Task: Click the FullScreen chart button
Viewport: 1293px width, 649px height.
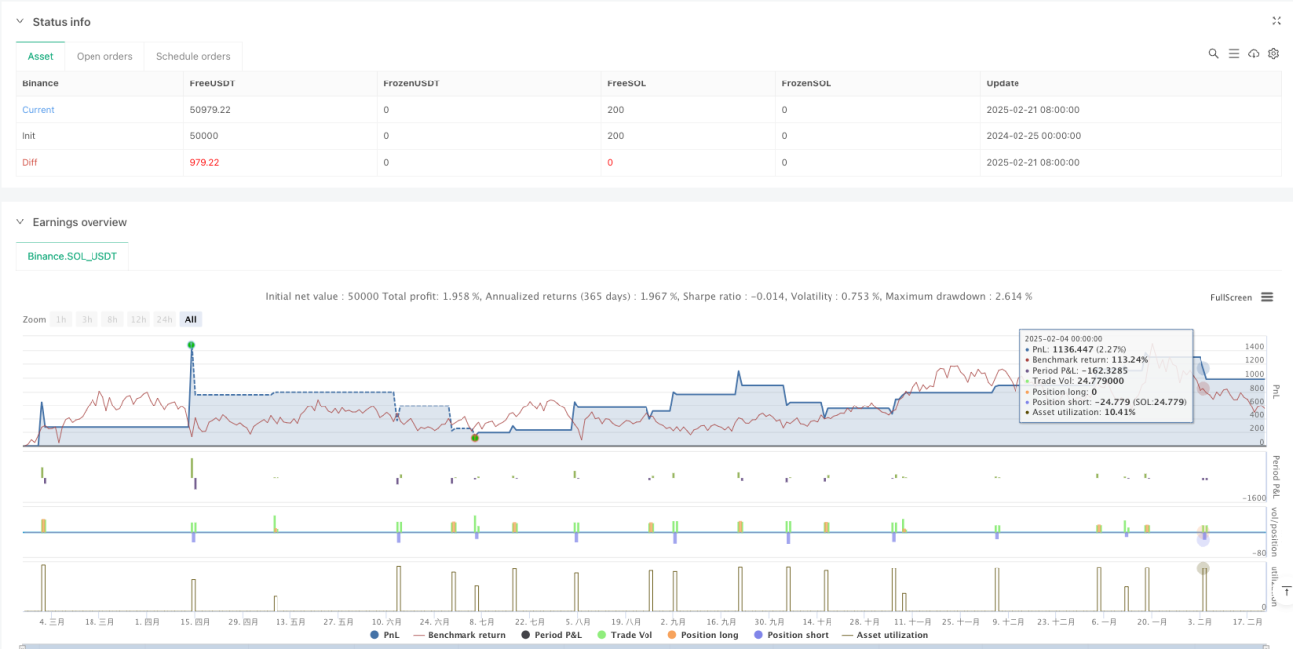Action: 1230,297
